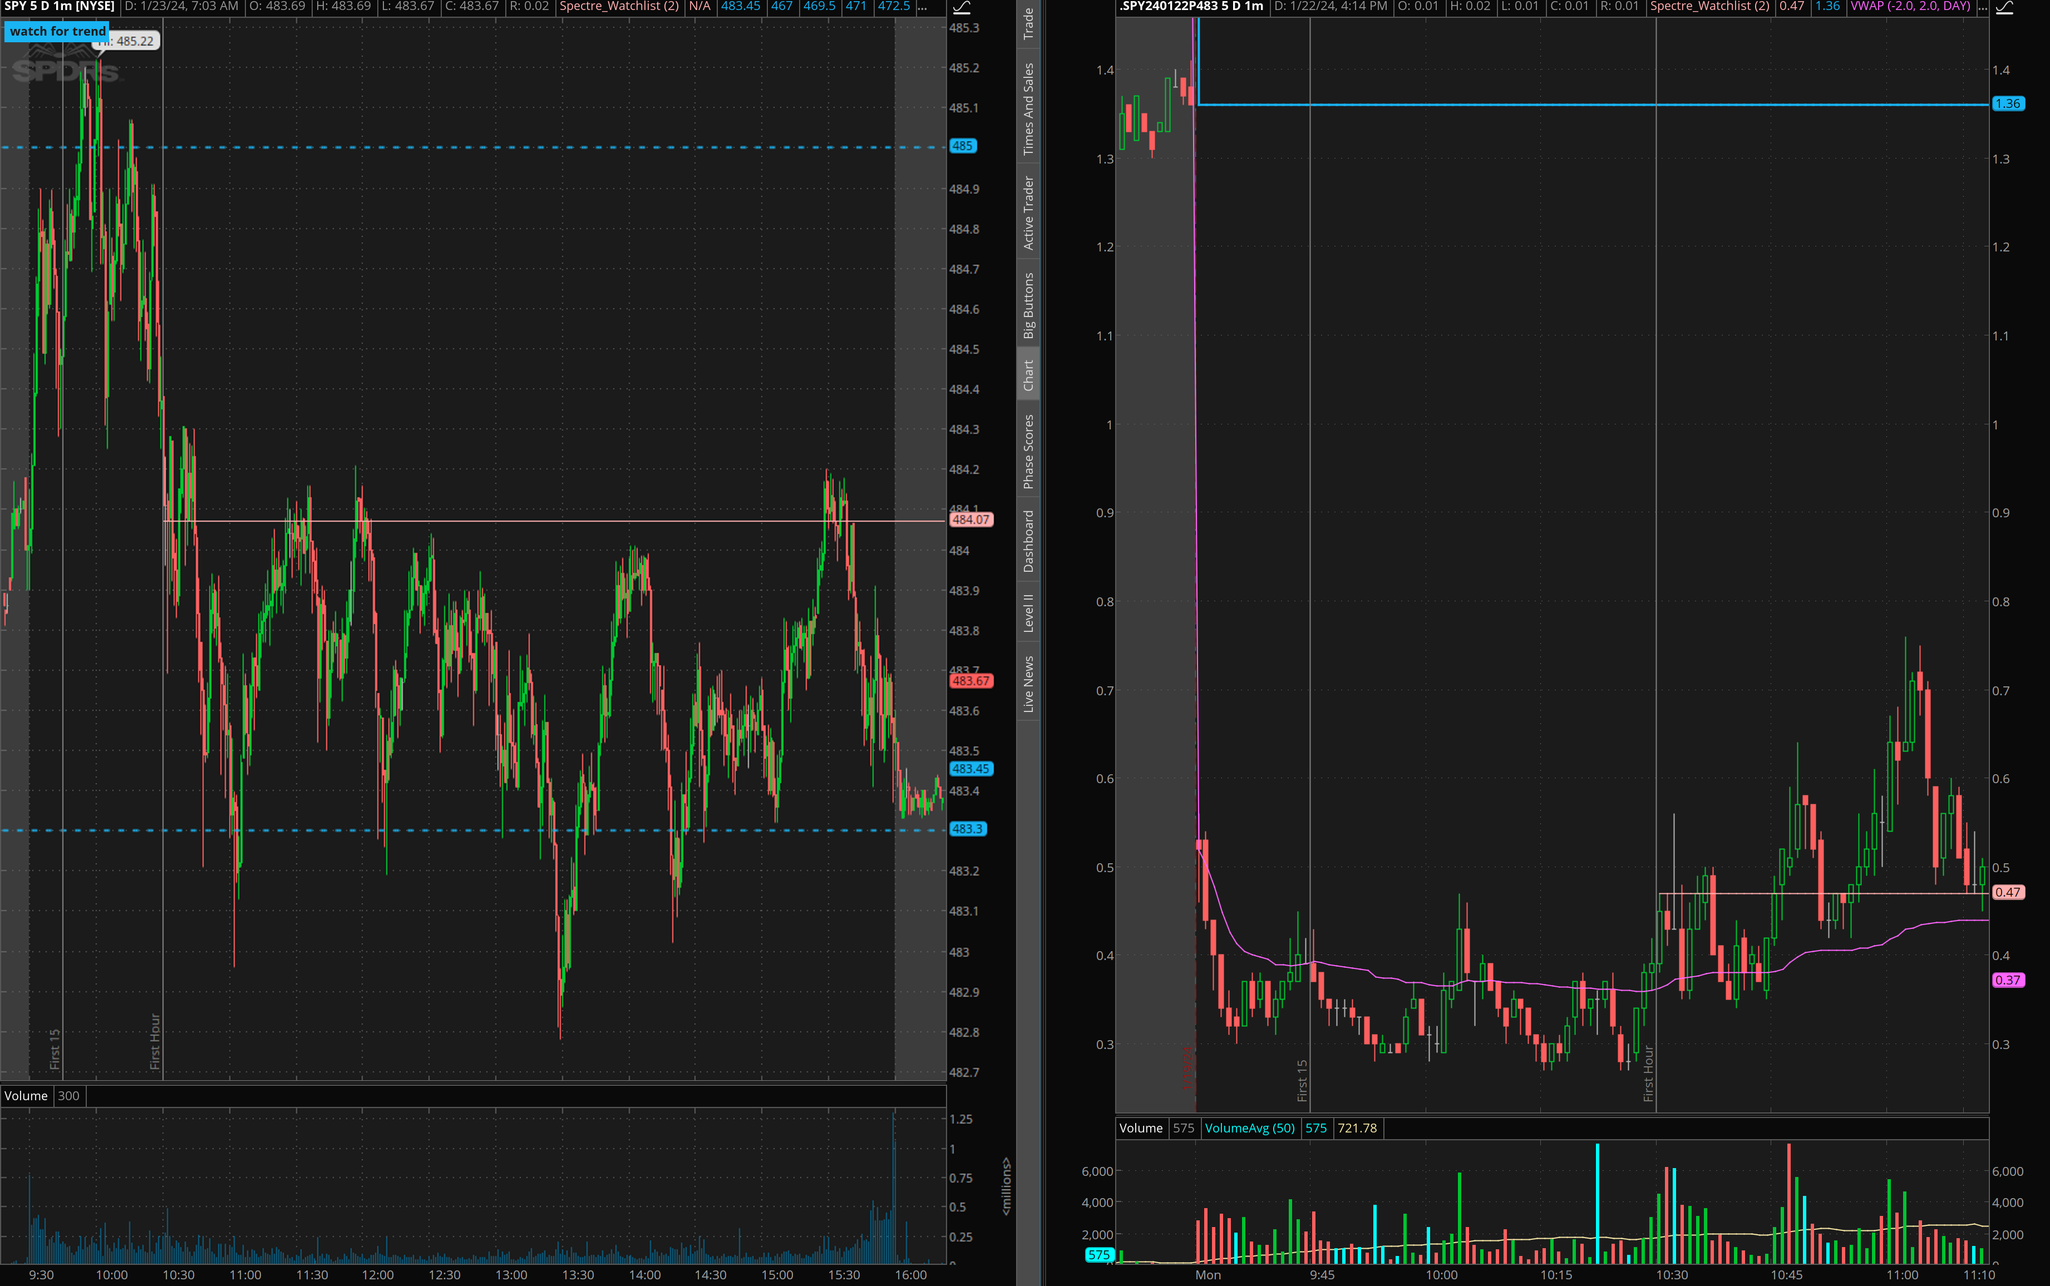2050x1286 pixels.
Task: Select the Phase Scores tab
Action: pyautogui.click(x=1028, y=451)
